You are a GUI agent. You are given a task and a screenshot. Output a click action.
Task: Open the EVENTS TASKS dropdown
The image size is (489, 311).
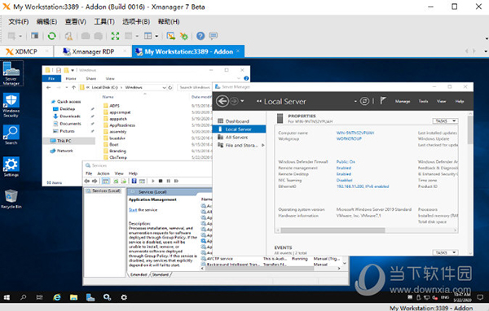pos(445,252)
